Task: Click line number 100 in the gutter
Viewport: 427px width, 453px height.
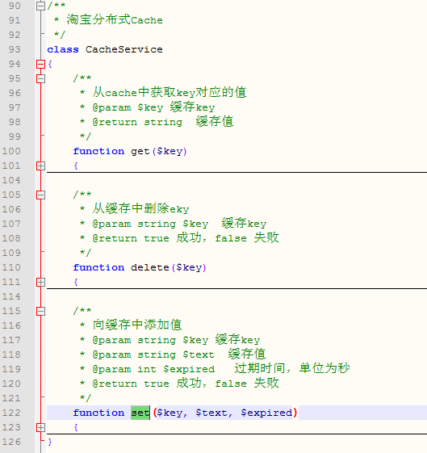Action: click(x=11, y=151)
